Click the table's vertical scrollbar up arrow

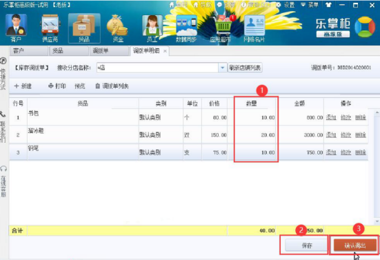pyautogui.click(x=377, y=112)
